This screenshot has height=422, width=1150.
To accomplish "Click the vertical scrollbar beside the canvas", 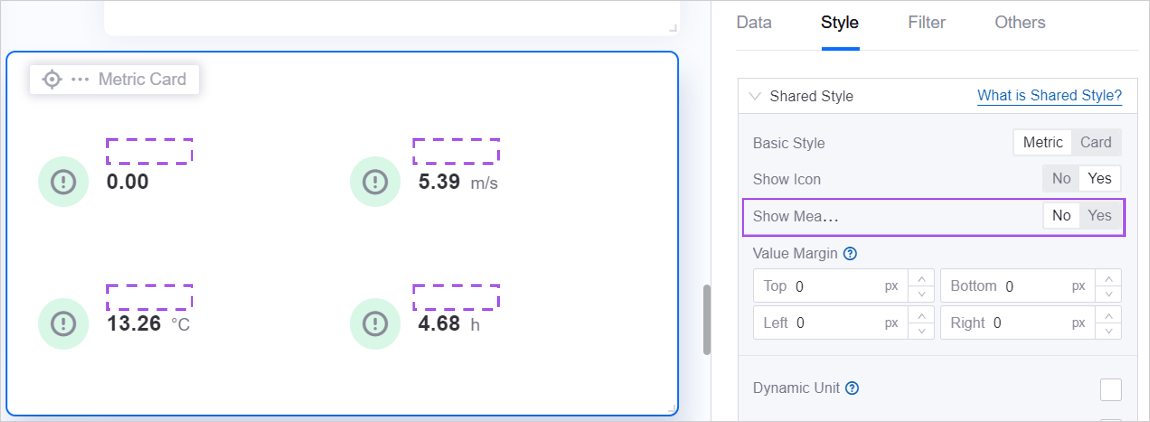I will 706,319.
